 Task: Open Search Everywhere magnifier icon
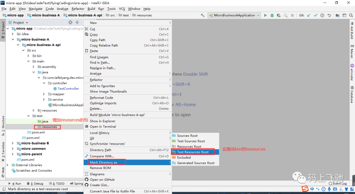351,15
